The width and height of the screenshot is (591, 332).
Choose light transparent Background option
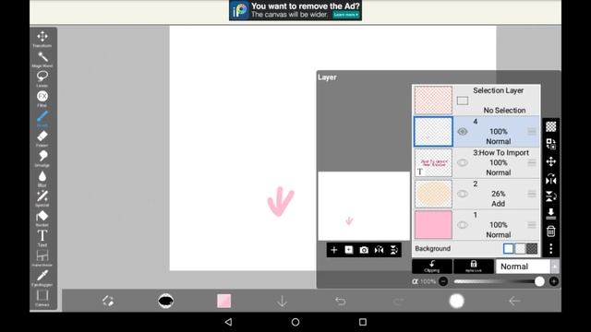(x=520, y=248)
